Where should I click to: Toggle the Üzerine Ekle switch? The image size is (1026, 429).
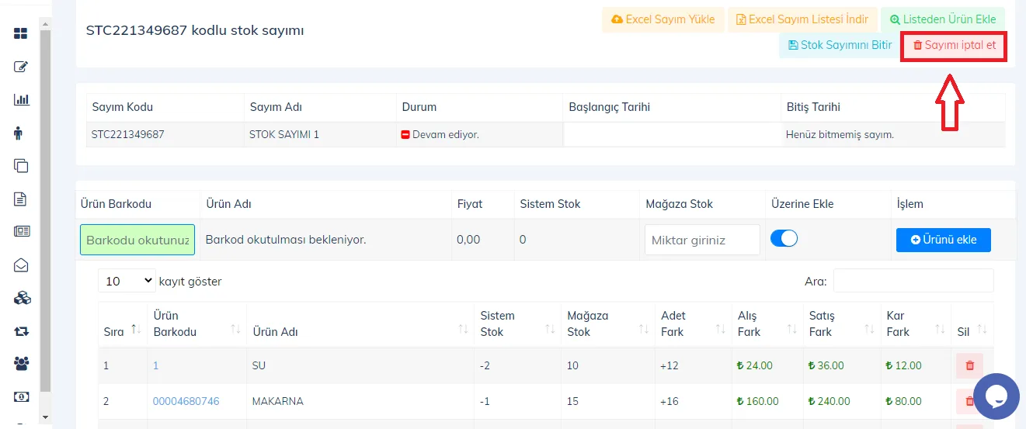click(x=784, y=239)
